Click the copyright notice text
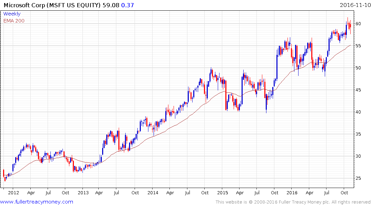Viewport: 371px width, 207px height. [x=293, y=202]
